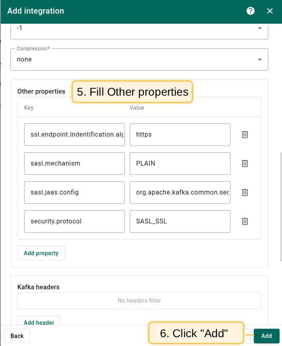Click the help question mark icon
Image resolution: width=282 pixels, height=346 pixels.
pos(251,11)
